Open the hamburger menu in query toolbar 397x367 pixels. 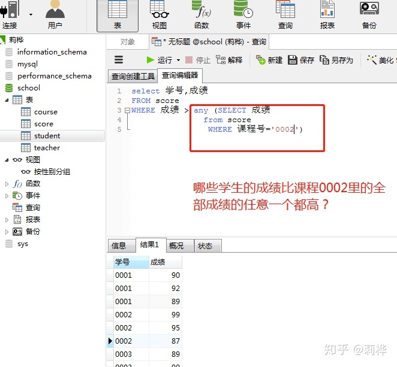pyautogui.click(x=119, y=60)
